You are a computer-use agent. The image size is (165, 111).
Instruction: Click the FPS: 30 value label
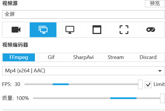(x=11, y=84)
